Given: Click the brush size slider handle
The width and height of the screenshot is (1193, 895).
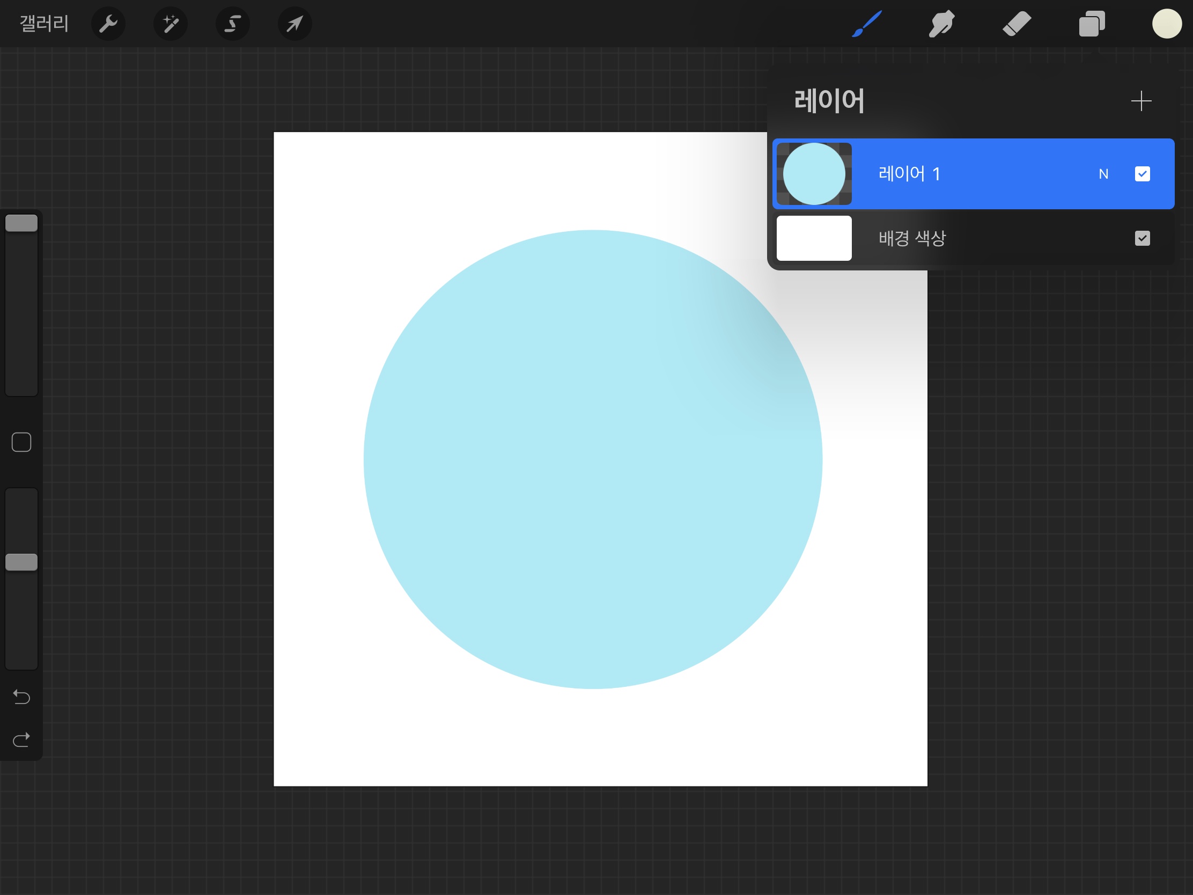Looking at the screenshot, I should tap(21, 223).
